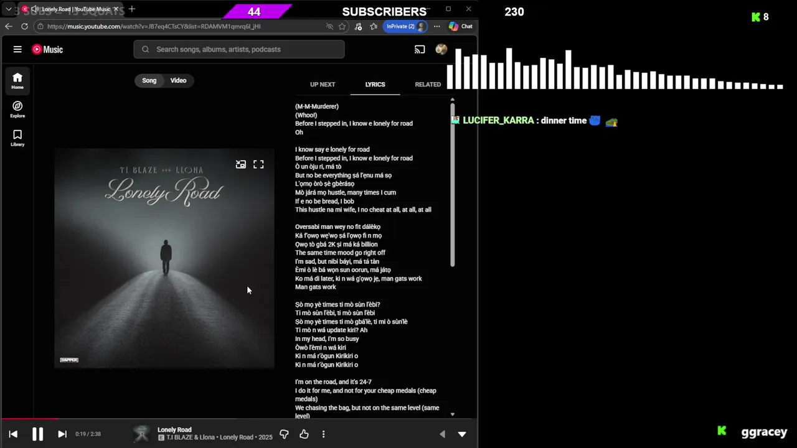Open the YouTube Music hamburger menu

click(17, 49)
